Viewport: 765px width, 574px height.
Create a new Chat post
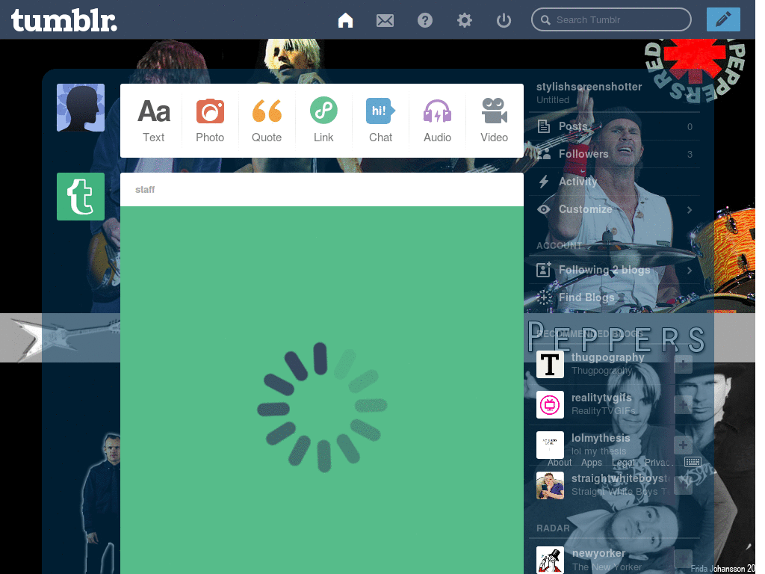click(x=380, y=120)
